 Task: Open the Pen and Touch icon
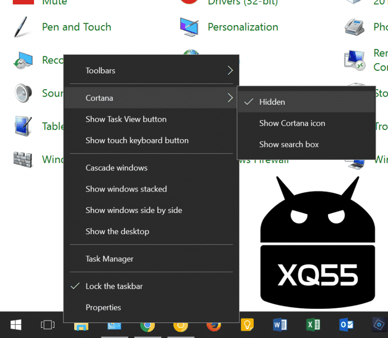coord(23,27)
